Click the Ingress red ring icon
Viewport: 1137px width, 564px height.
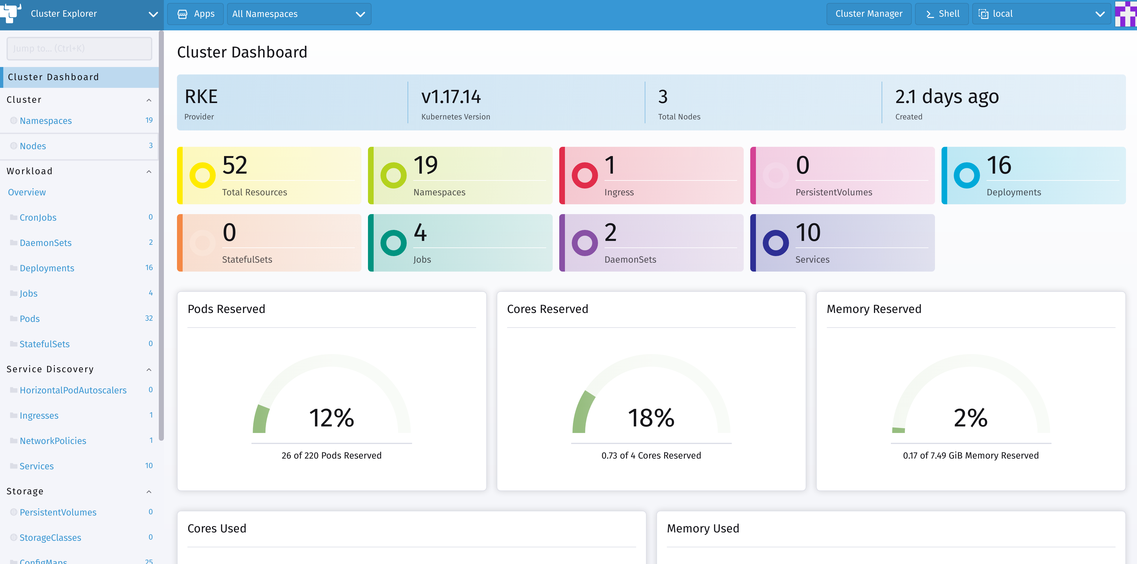click(x=584, y=175)
